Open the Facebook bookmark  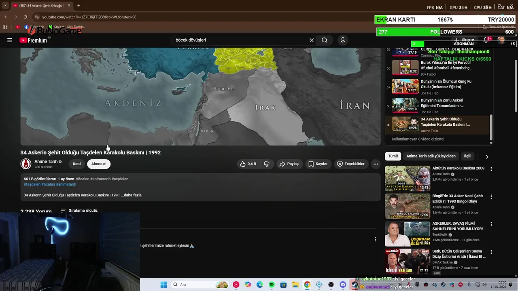(34, 27)
